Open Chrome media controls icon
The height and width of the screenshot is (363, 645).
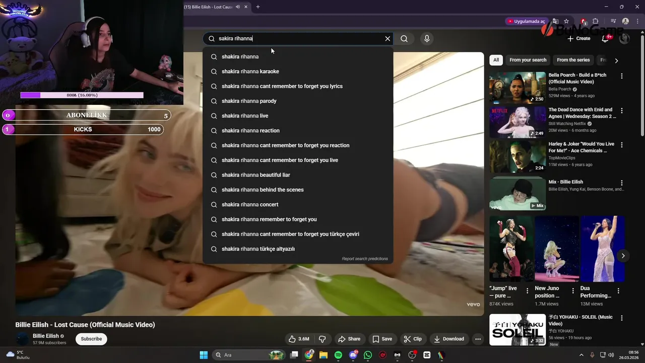tap(613, 21)
